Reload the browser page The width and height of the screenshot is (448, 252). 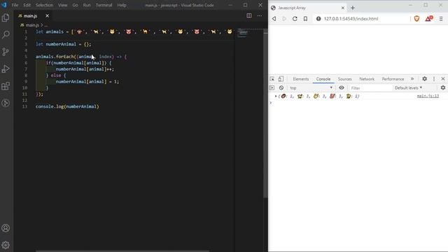(295, 19)
